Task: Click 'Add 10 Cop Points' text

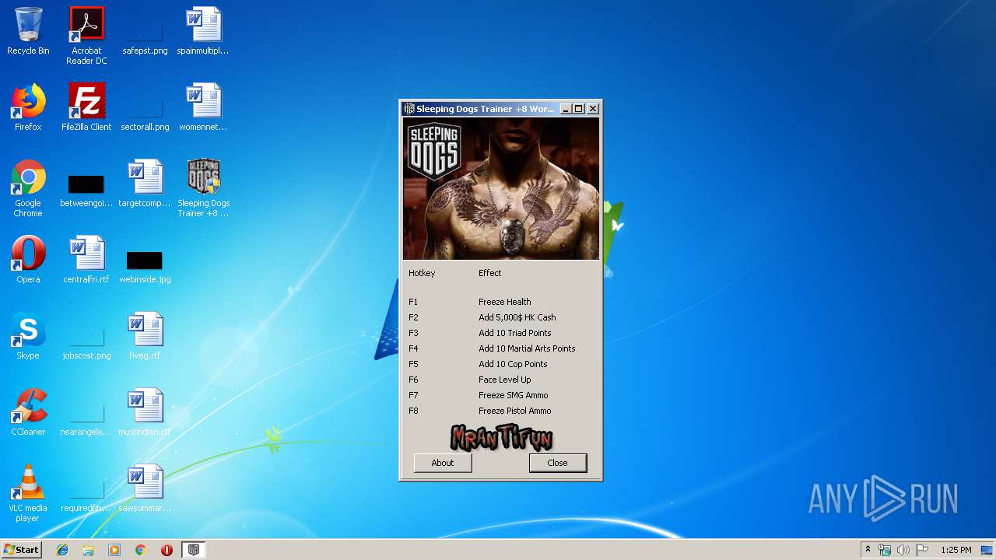Action: click(513, 364)
